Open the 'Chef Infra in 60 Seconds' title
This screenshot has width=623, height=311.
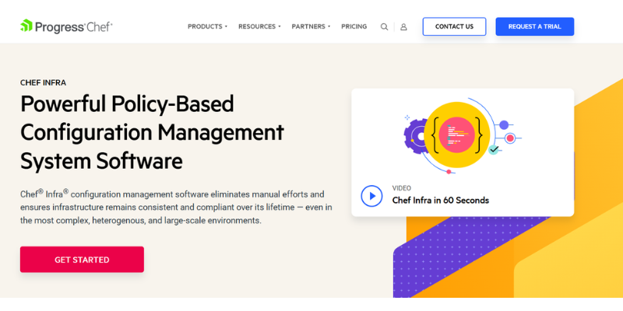440,201
